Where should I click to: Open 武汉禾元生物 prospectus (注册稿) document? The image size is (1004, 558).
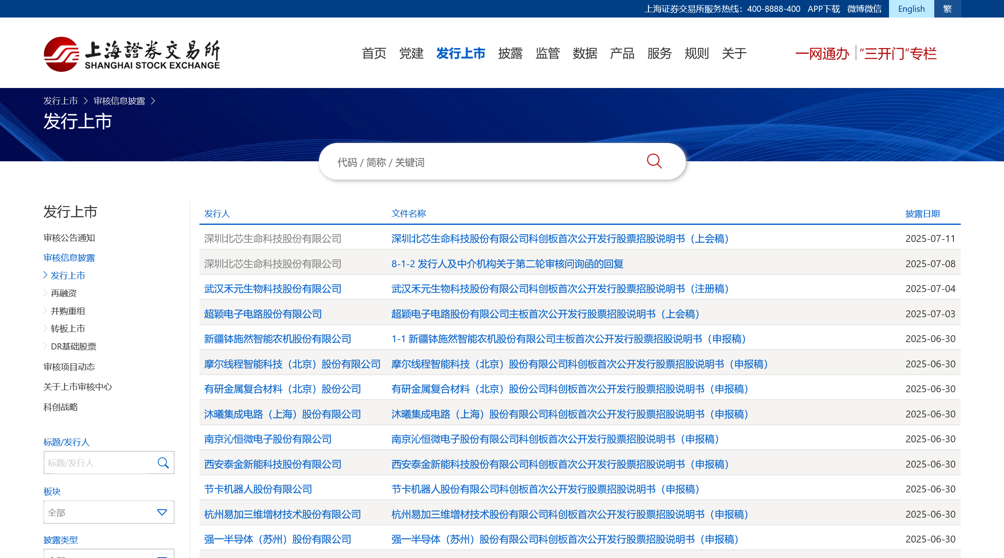[560, 289]
